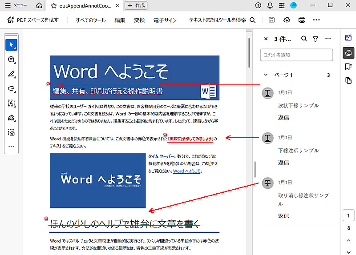Open the comments filter funnel
This screenshot has height=255, width=356.
pyautogui.click(x=316, y=39)
